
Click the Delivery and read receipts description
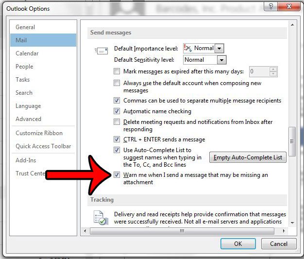[x=200, y=218]
